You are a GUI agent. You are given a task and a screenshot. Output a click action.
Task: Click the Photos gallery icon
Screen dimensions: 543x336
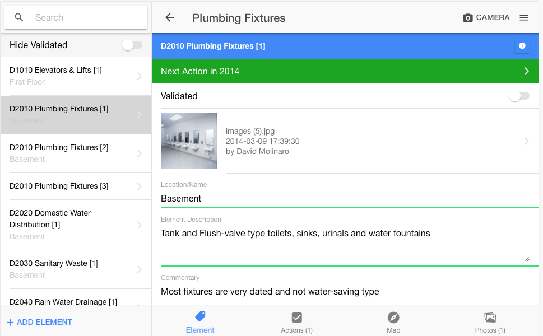[x=490, y=318]
